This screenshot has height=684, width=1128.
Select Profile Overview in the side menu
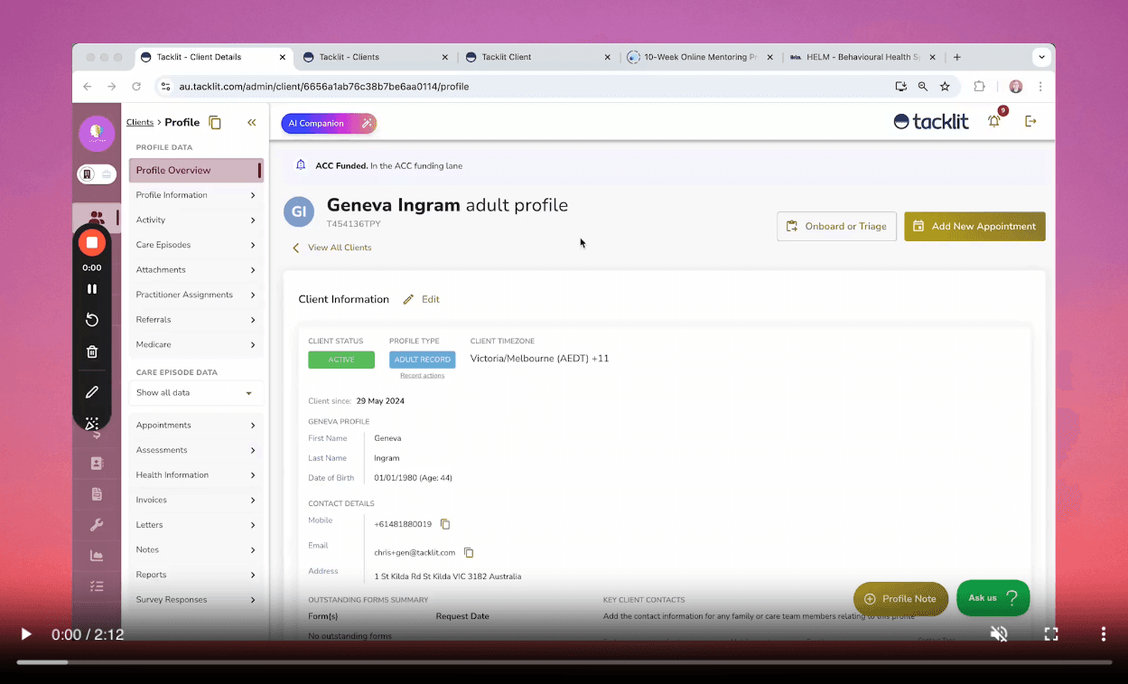tap(196, 170)
